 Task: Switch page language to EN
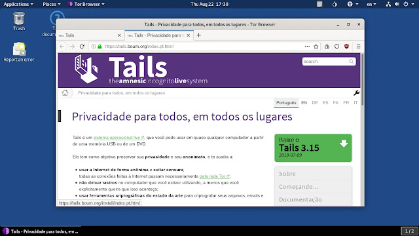(304, 103)
